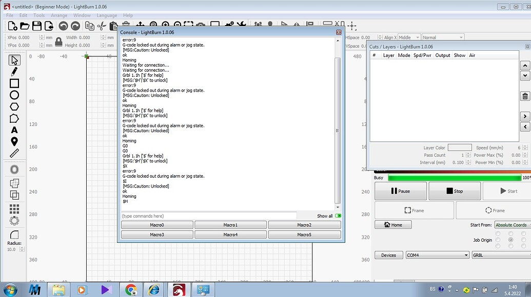The height and width of the screenshot is (297, 531).
Task: Click the Save file icon
Action: tap(37, 26)
